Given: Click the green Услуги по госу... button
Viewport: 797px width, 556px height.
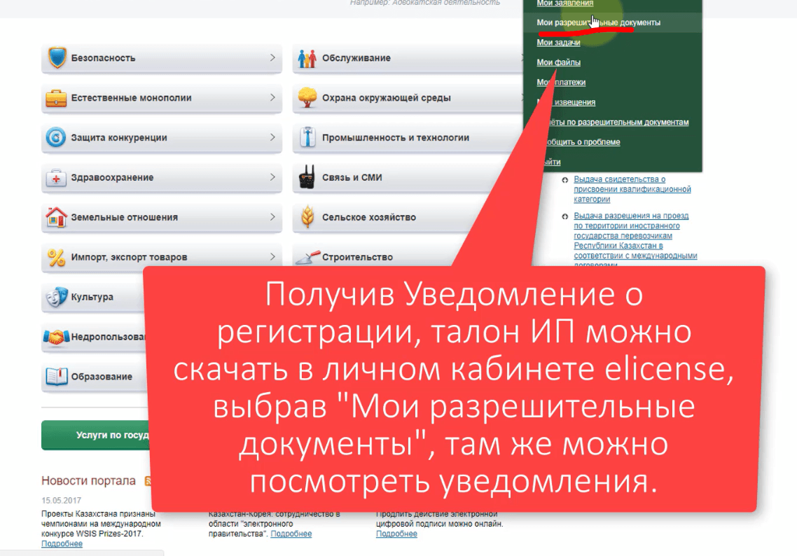Looking at the screenshot, I should (x=95, y=435).
